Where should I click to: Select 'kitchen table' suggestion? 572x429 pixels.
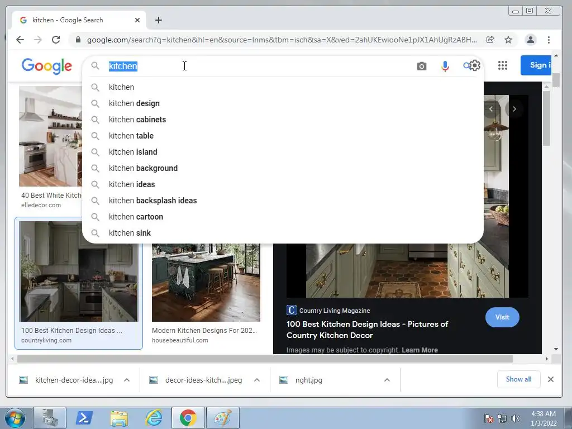(283, 136)
